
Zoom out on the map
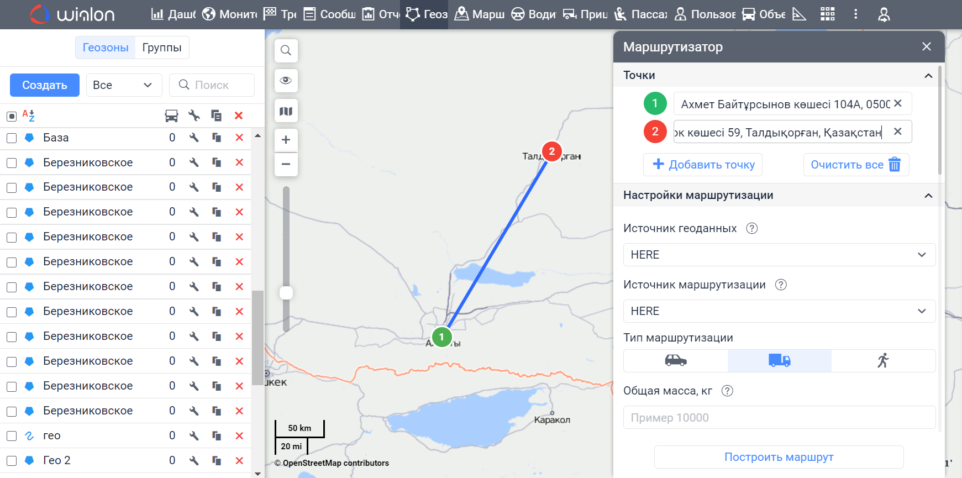286,164
